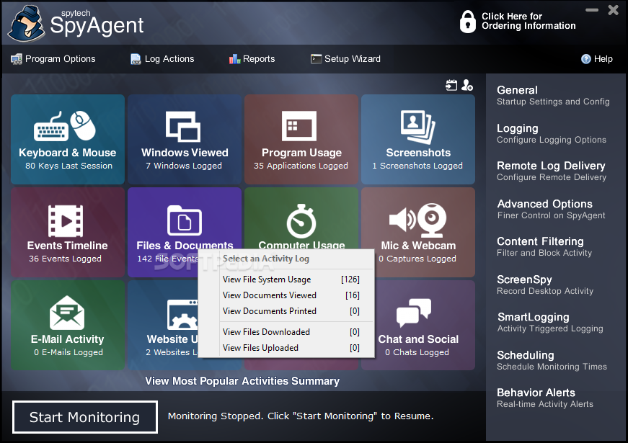Open the Windows Viewed tile
Image resolution: width=628 pixels, height=443 pixels.
tap(185, 139)
